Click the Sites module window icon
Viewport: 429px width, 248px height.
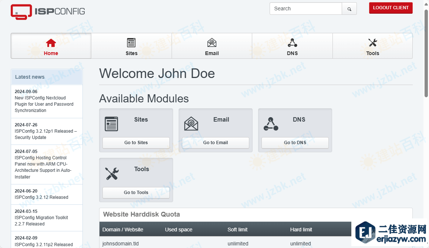click(111, 124)
